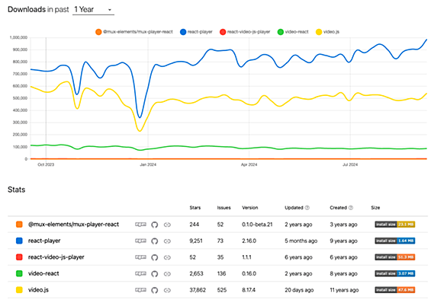Toggle video.js legend series
Viewport: 447px width, 306px height.
point(327,32)
